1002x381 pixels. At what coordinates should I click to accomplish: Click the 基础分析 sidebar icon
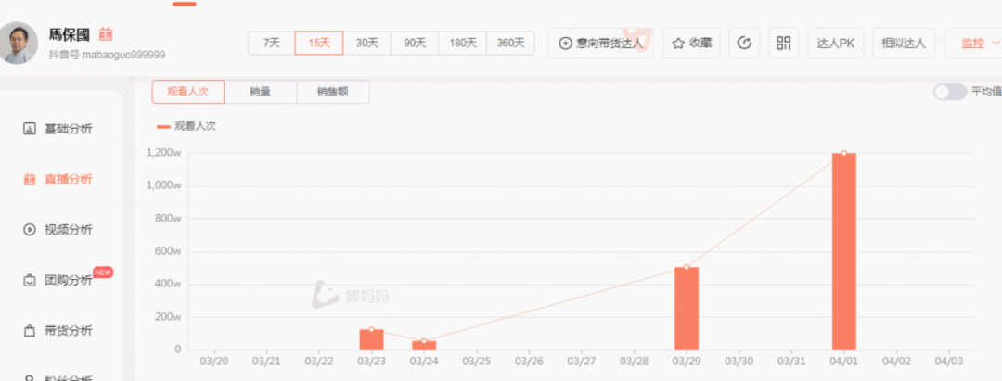[x=29, y=129]
